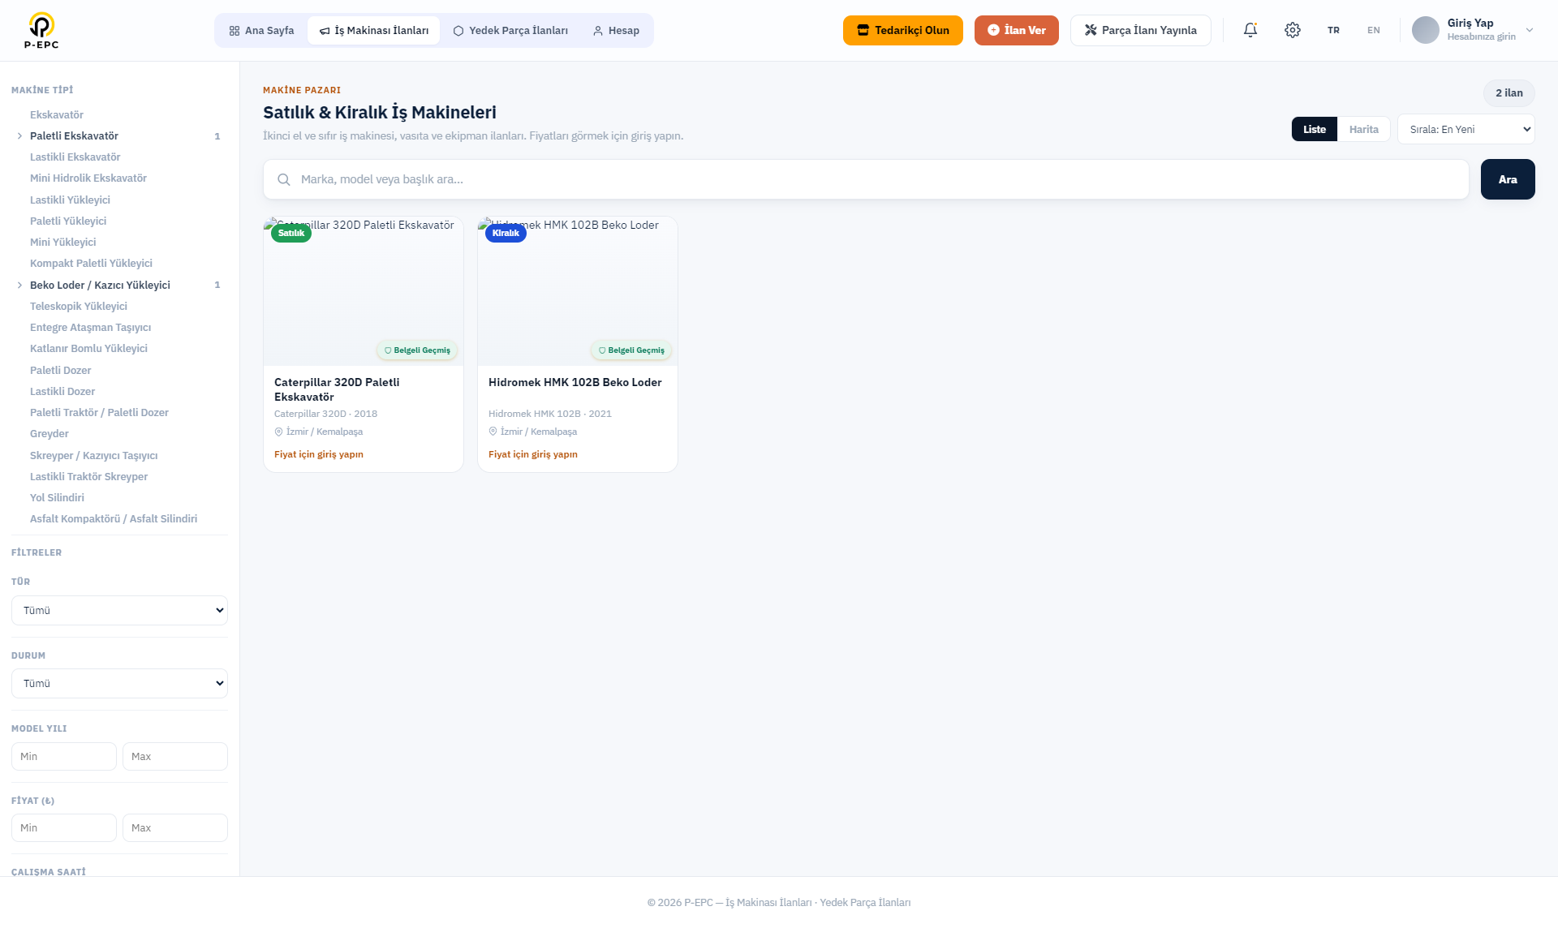Open footer İş Makinası İlanları link
This screenshot has height=928, width=1558.
click(768, 903)
